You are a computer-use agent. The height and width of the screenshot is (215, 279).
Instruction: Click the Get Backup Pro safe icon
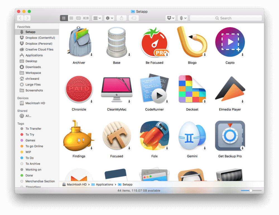[230, 136]
